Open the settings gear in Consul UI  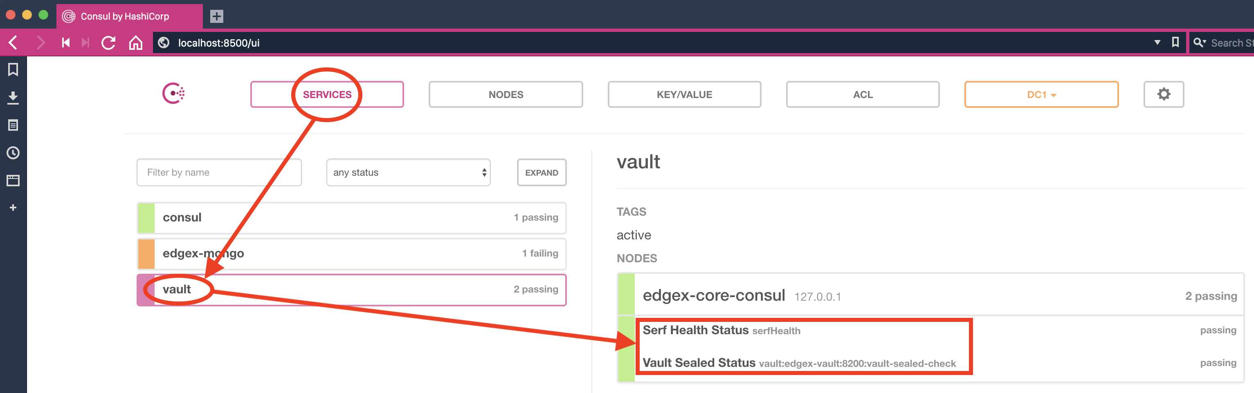tap(1164, 94)
